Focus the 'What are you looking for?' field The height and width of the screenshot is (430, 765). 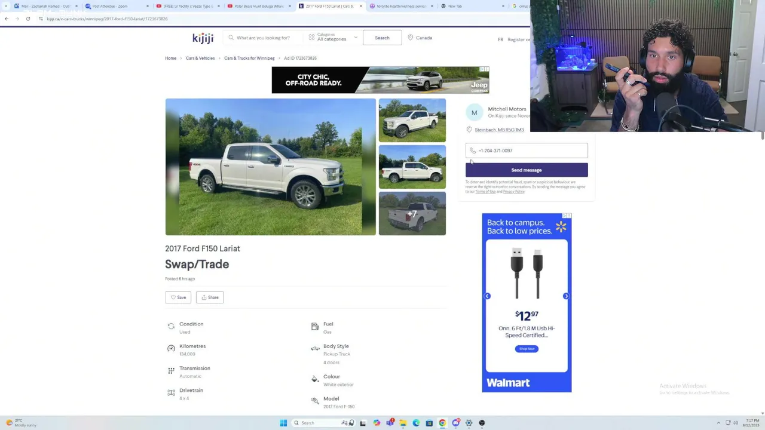[x=263, y=38]
